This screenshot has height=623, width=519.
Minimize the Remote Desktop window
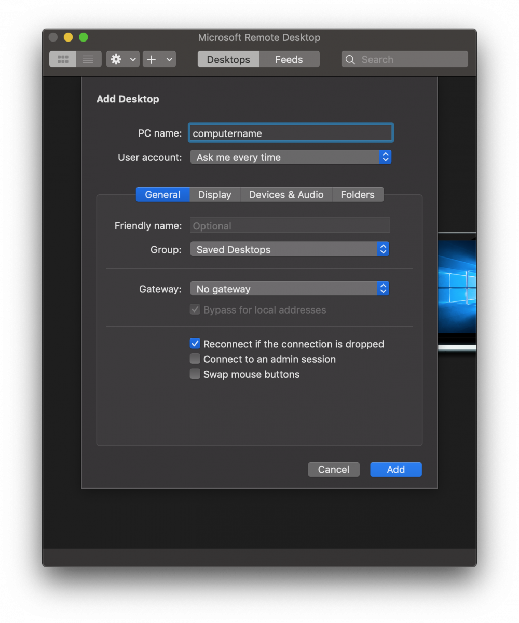tap(69, 37)
